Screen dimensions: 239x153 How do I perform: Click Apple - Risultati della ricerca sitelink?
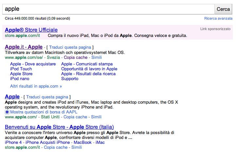pyautogui.click(x=88, y=74)
